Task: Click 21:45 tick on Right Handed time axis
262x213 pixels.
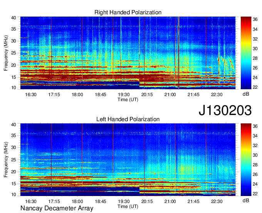Action: click(x=193, y=95)
